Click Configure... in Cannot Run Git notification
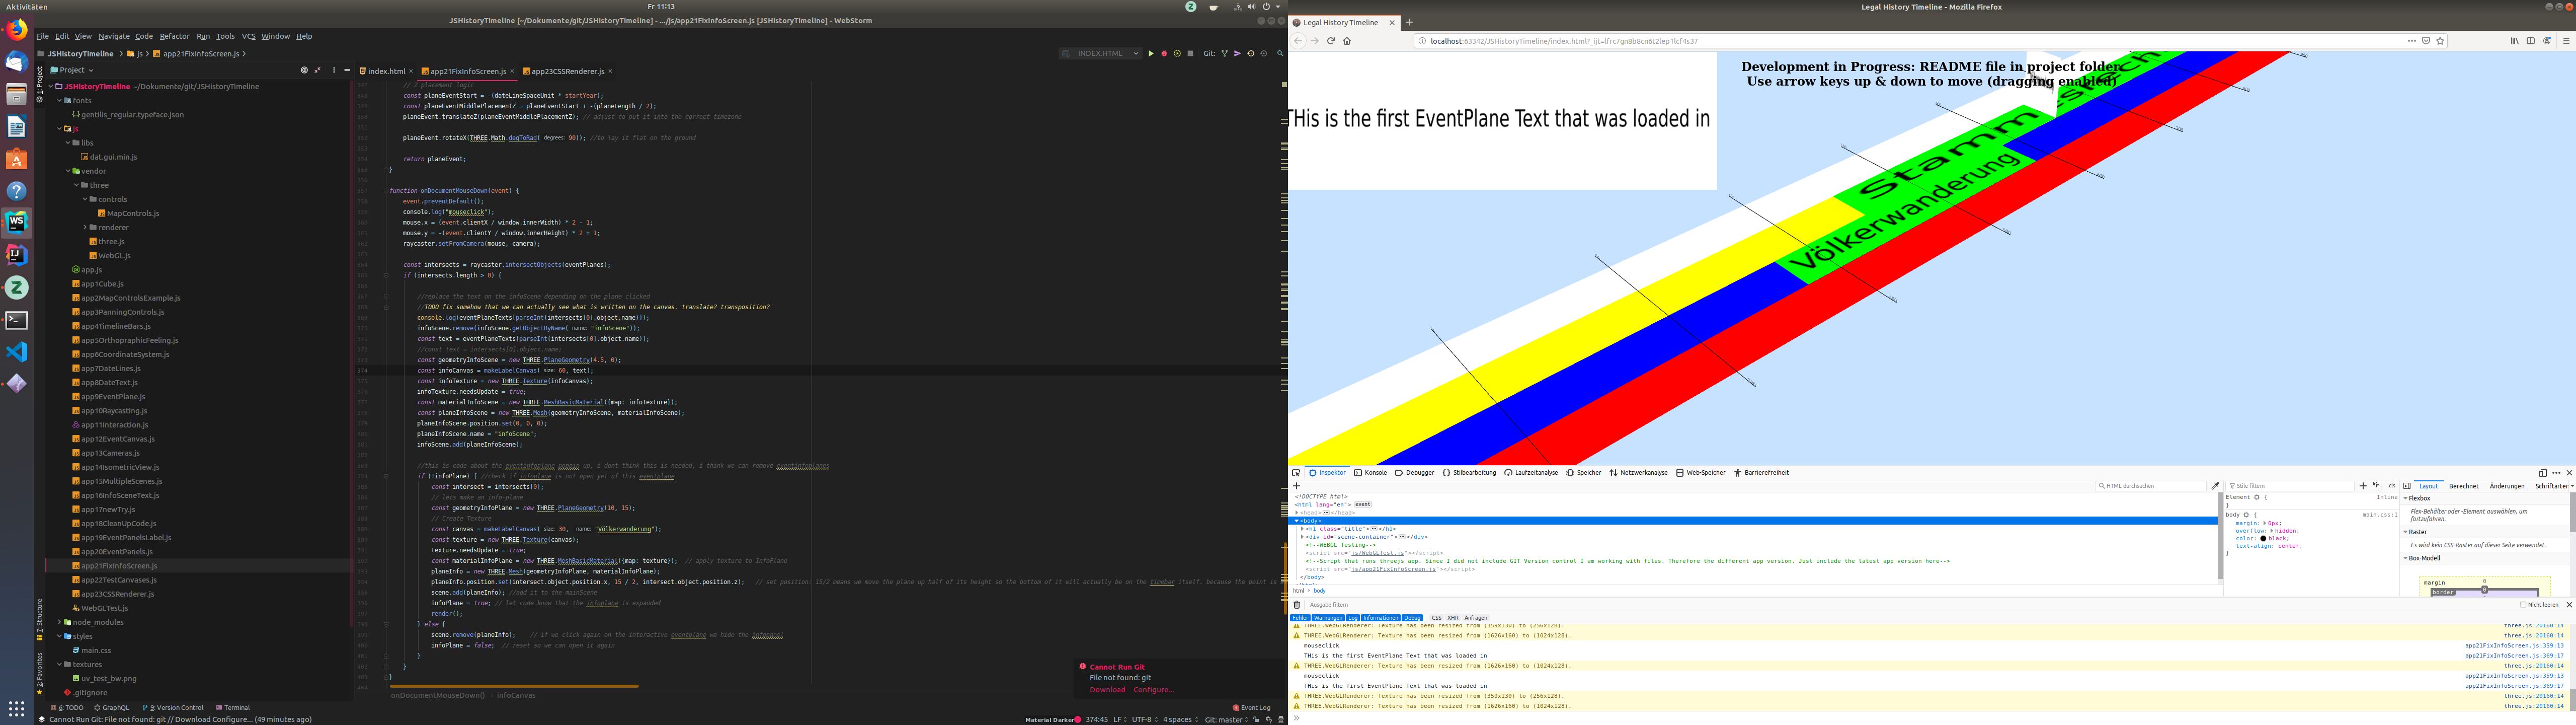 tap(1153, 690)
